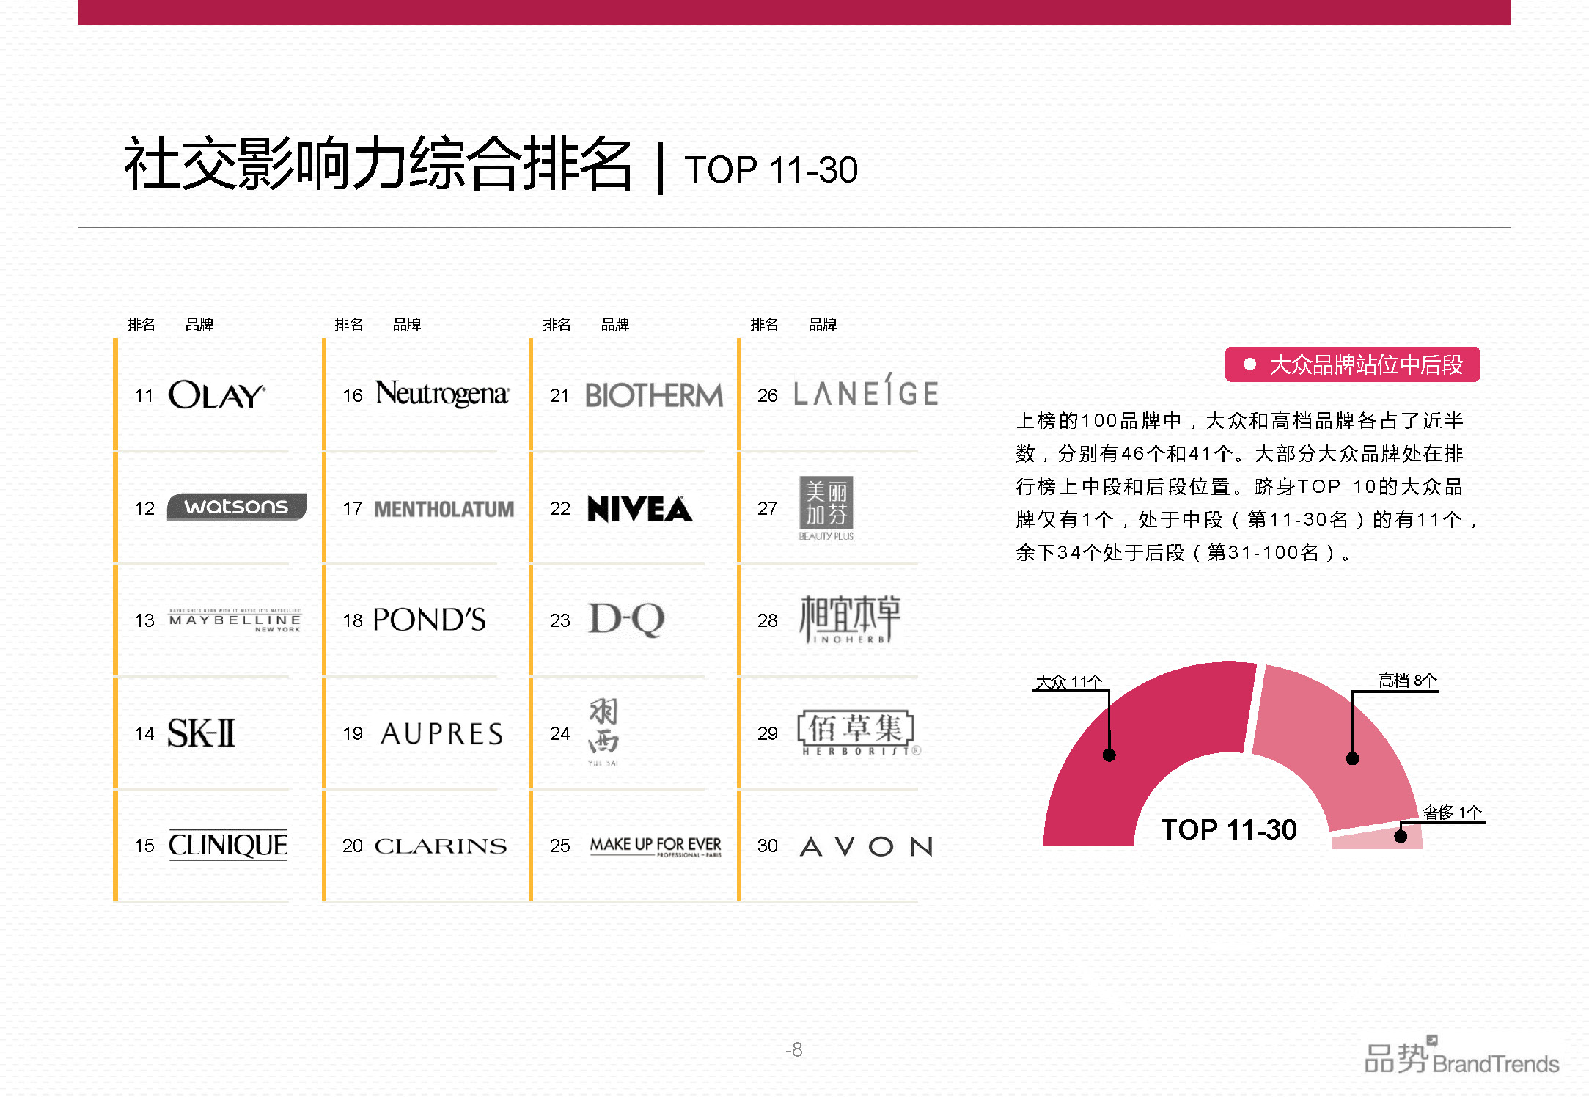This screenshot has width=1589, height=1100.
Task: Select the 大众 11个 leader-line dot
Action: (1109, 755)
